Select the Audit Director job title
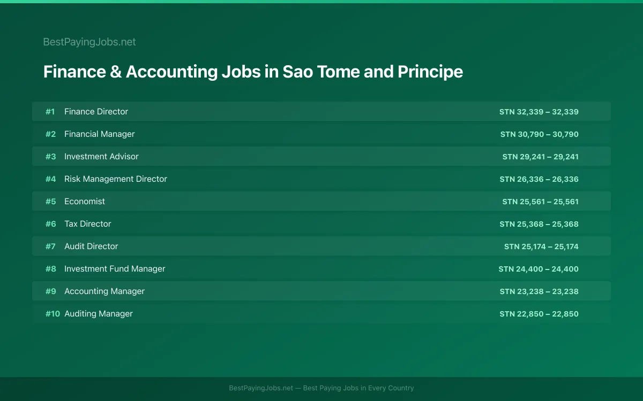 [x=91, y=246]
